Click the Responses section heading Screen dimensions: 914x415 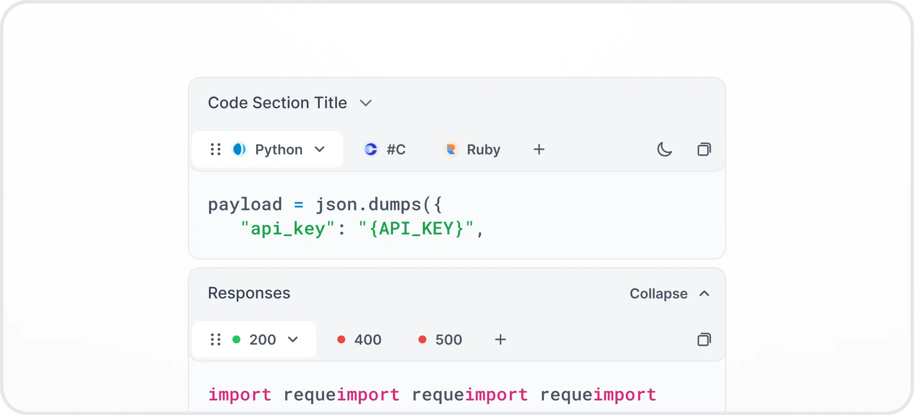[249, 293]
